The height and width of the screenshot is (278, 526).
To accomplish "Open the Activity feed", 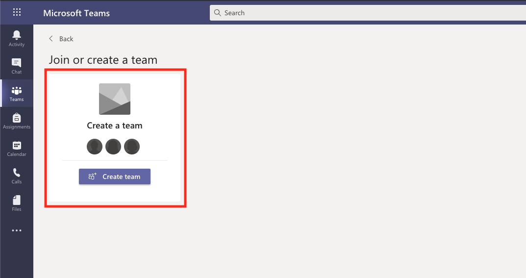I will (17, 38).
